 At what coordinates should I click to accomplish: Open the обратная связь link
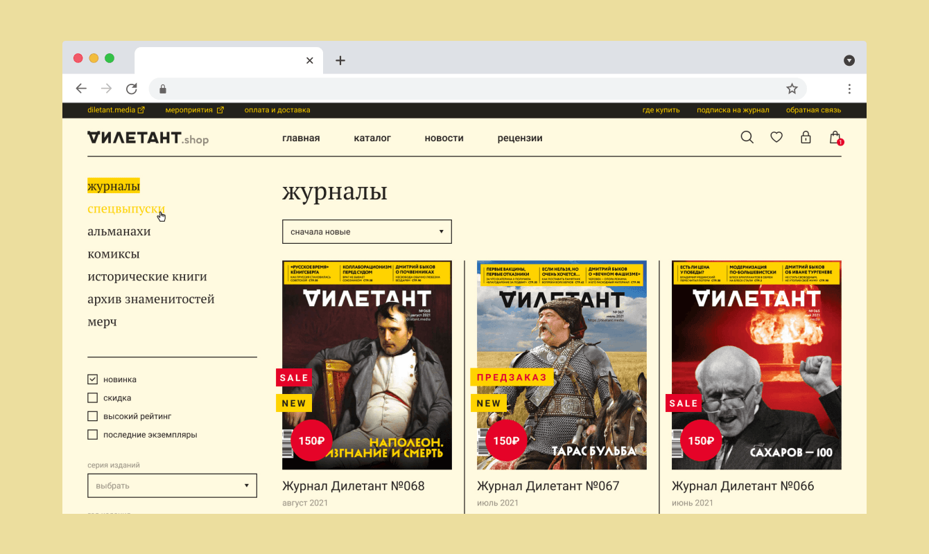(x=813, y=110)
